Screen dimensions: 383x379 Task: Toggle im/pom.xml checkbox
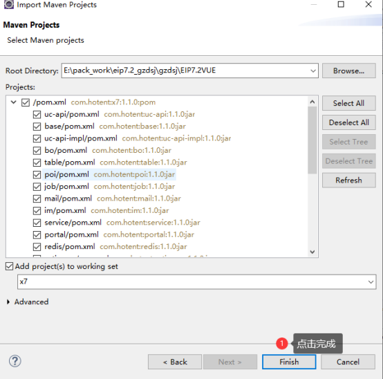point(37,211)
